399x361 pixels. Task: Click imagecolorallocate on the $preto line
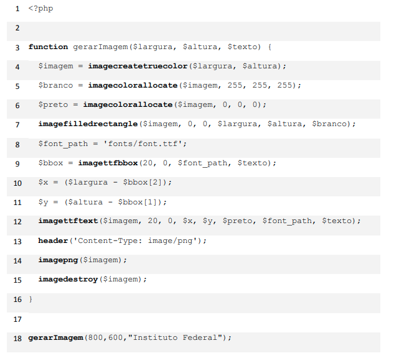pos(127,105)
